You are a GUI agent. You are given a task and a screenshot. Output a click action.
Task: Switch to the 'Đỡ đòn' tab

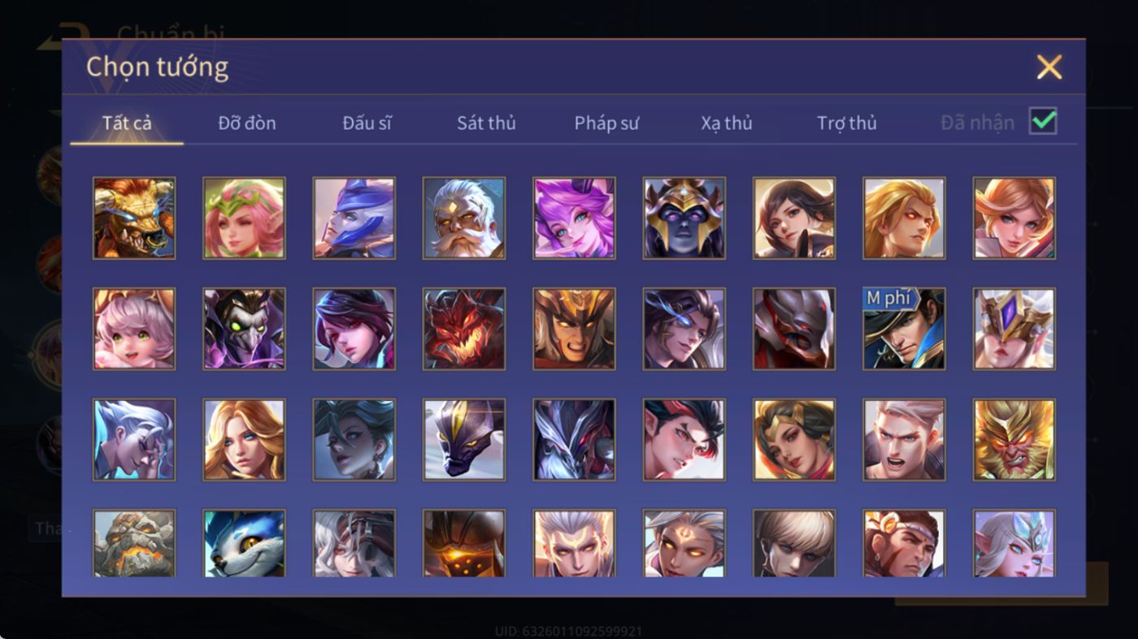[247, 123]
